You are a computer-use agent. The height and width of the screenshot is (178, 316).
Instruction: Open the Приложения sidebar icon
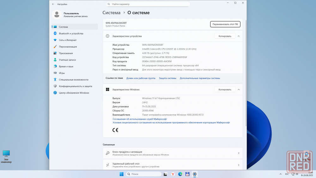pyautogui.click(x=55, y=53)
